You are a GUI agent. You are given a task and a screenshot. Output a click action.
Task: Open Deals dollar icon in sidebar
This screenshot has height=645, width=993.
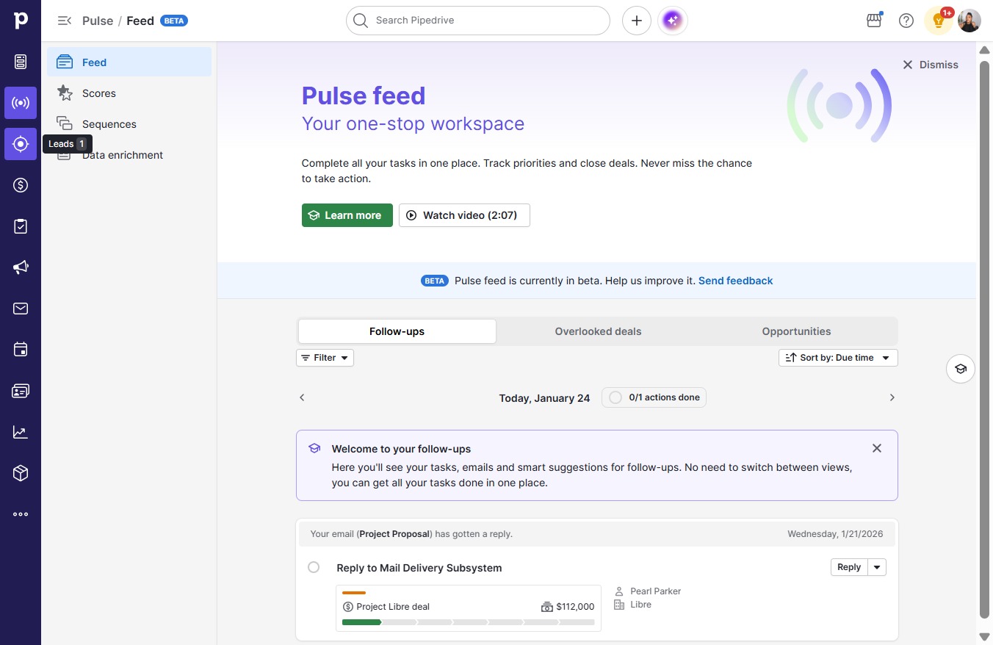21,185
